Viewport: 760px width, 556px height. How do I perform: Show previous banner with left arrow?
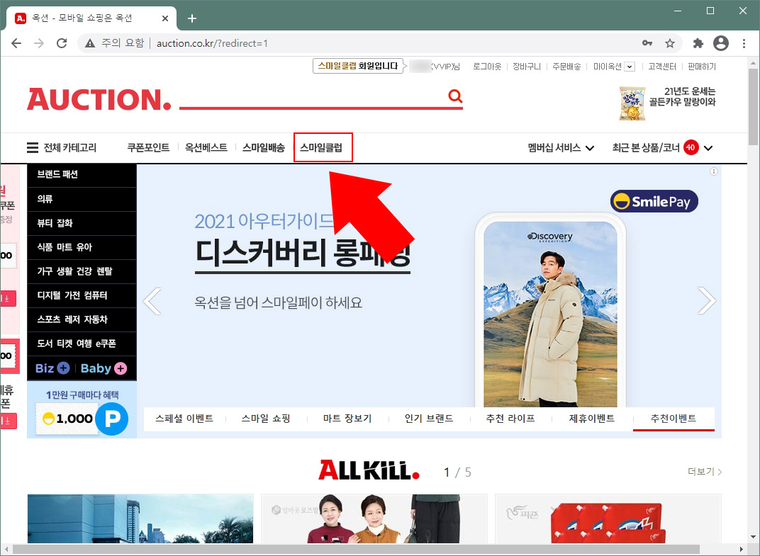pyautogui.click(x=152, y=301)
